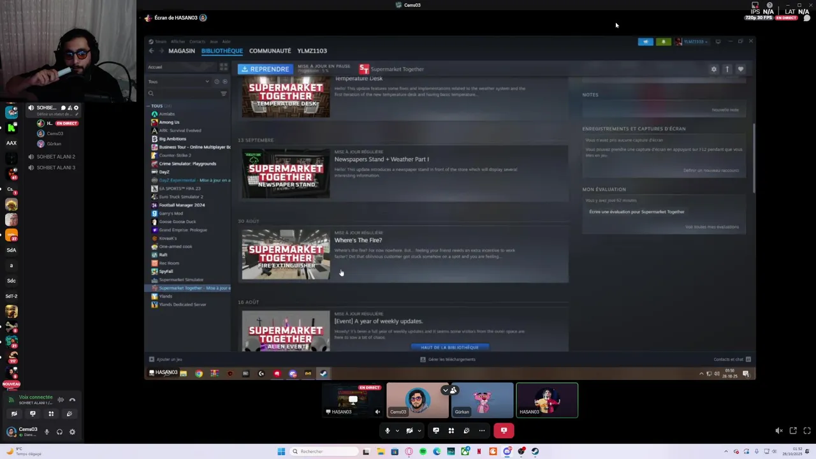This screenshot has height=459, width=816.
Task: Open Steam library filter options icon
Action: [223, 94]
